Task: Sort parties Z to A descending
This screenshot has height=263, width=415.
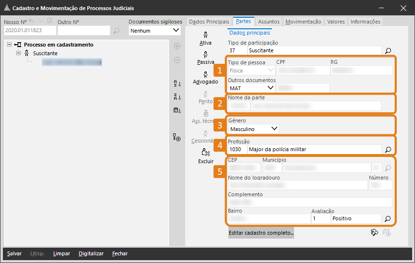Action: 177,97
